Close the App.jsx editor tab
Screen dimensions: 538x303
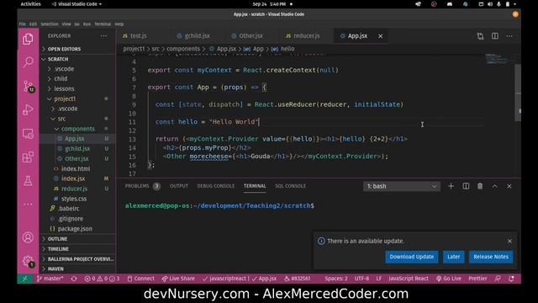coord(380,36)
